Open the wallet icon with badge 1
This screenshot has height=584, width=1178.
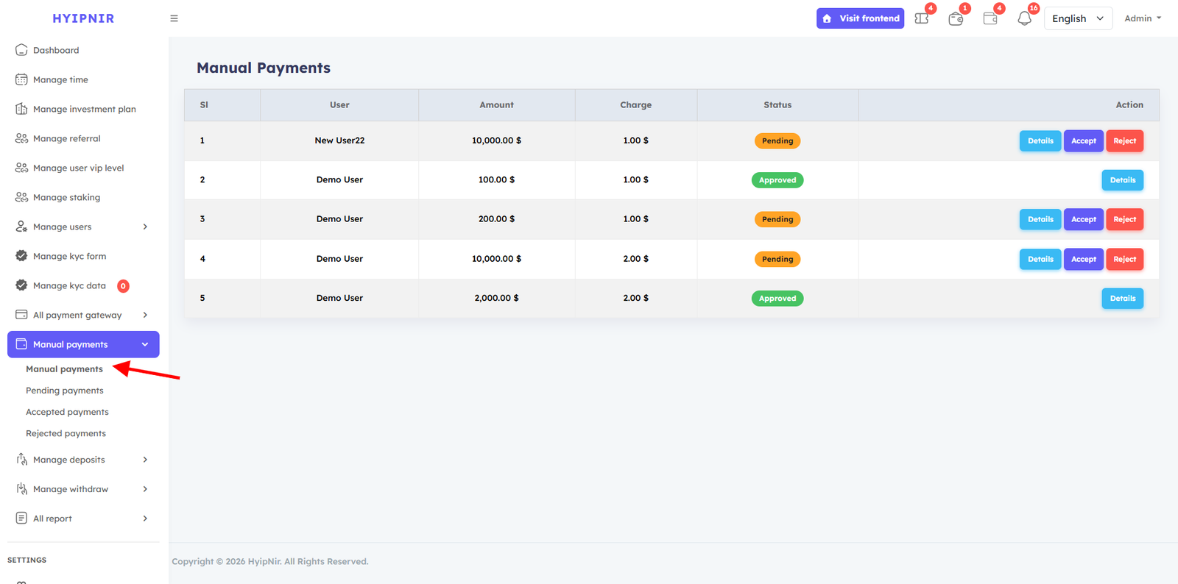click(956, 18)
